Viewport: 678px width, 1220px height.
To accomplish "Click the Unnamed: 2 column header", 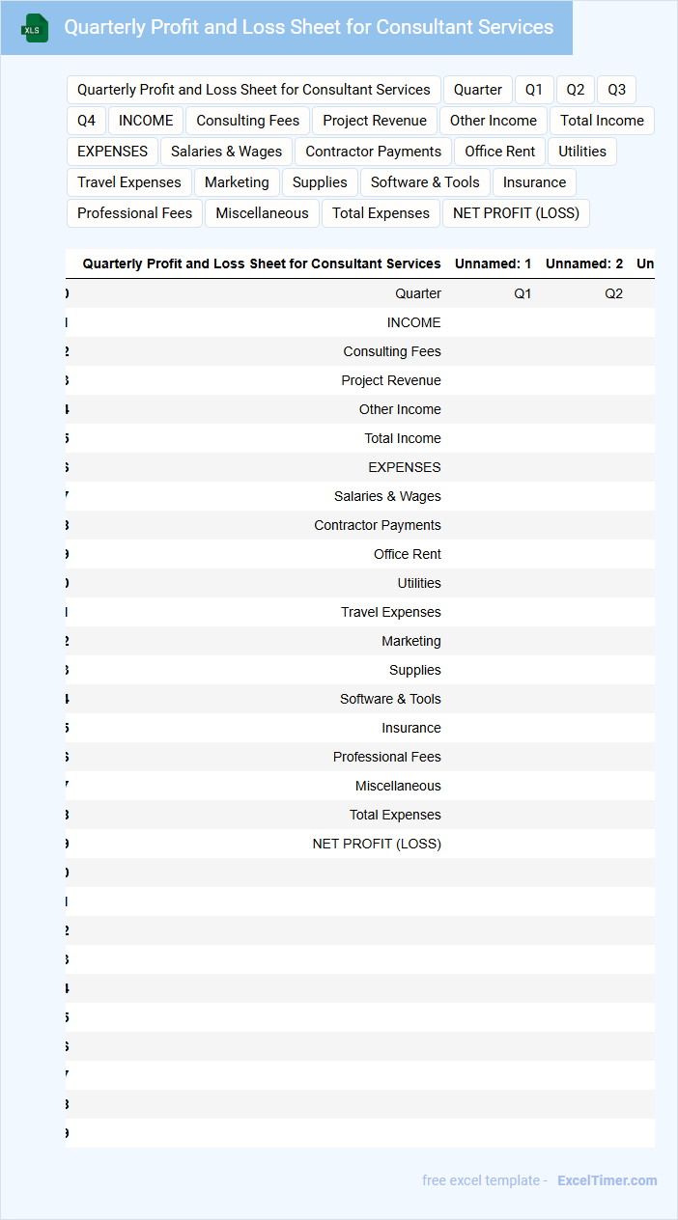I will point(584,263).
